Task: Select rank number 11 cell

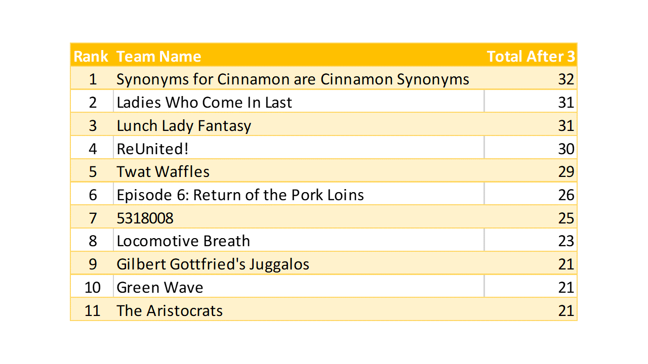Action: click(x=92, y=310)
